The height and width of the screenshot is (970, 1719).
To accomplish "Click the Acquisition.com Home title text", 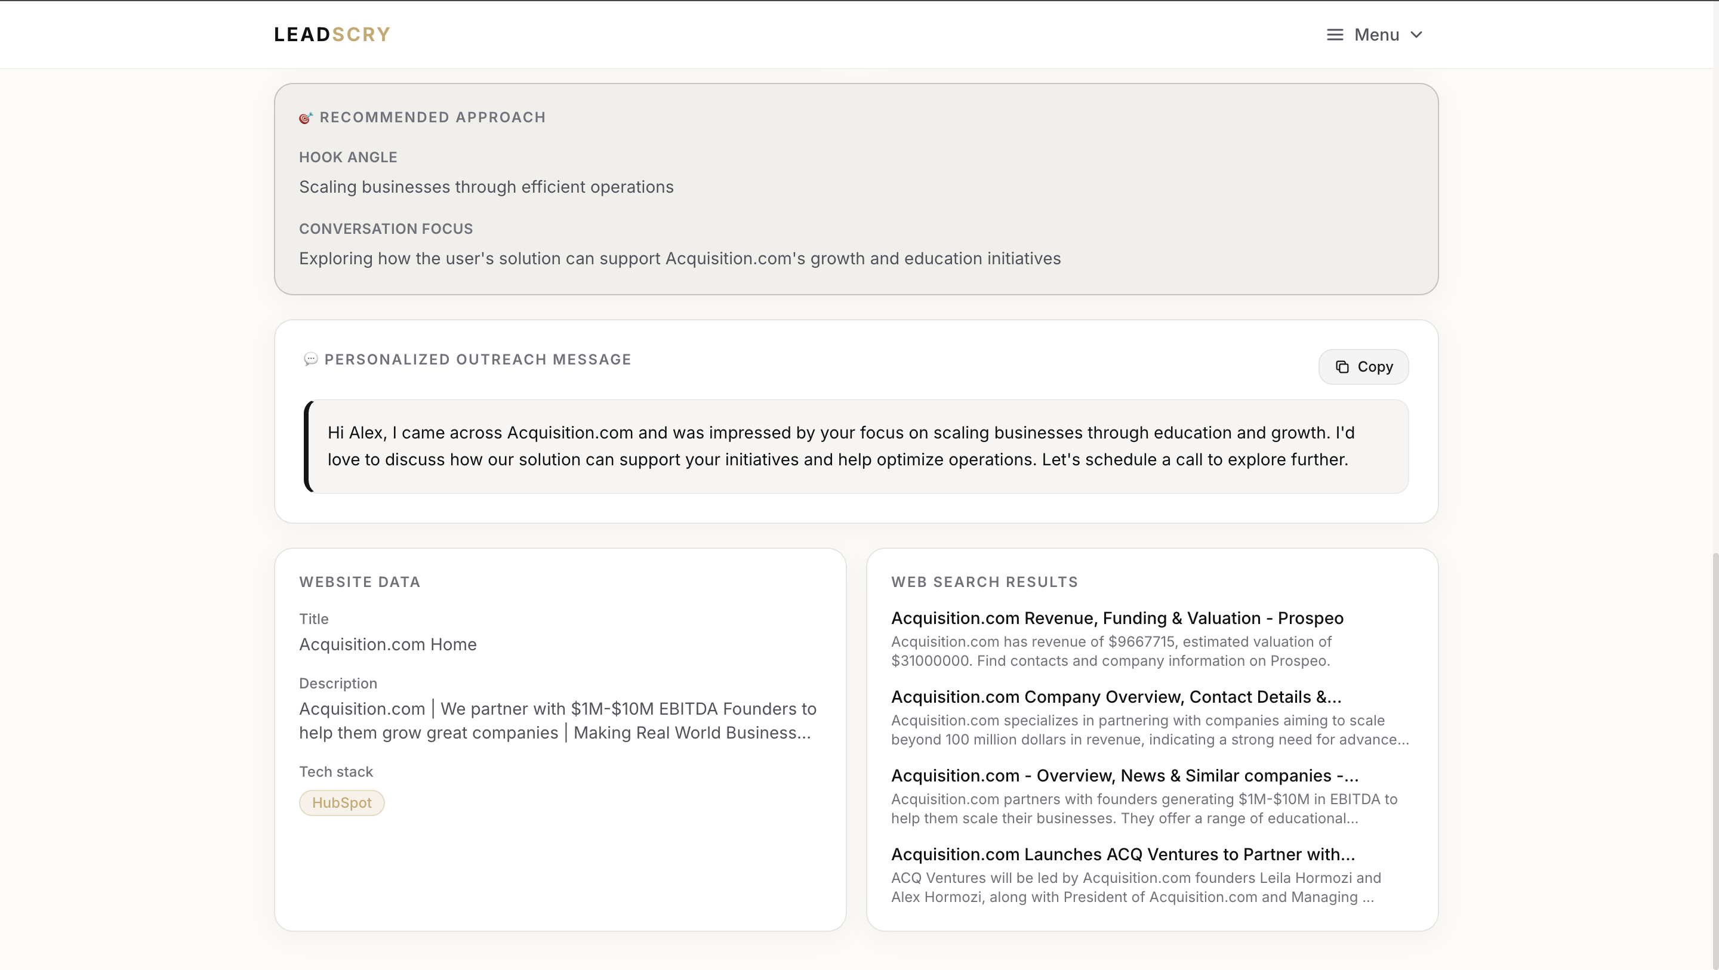I will 388,644.
